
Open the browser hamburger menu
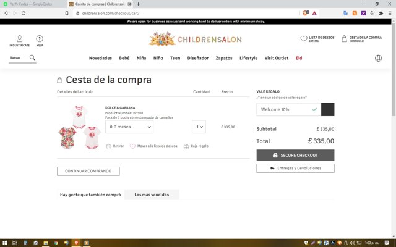click(390, 13)
